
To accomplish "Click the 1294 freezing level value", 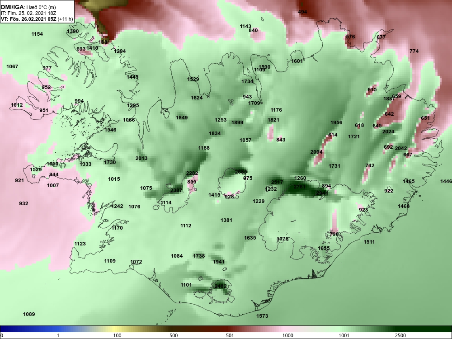I will click(x=120, y=51).
